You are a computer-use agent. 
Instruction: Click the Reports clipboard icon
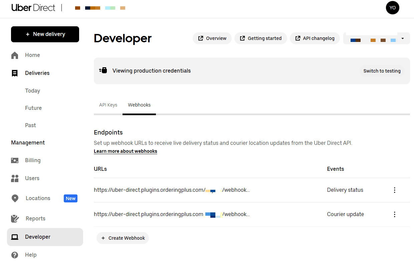click(x=15, y=219)
